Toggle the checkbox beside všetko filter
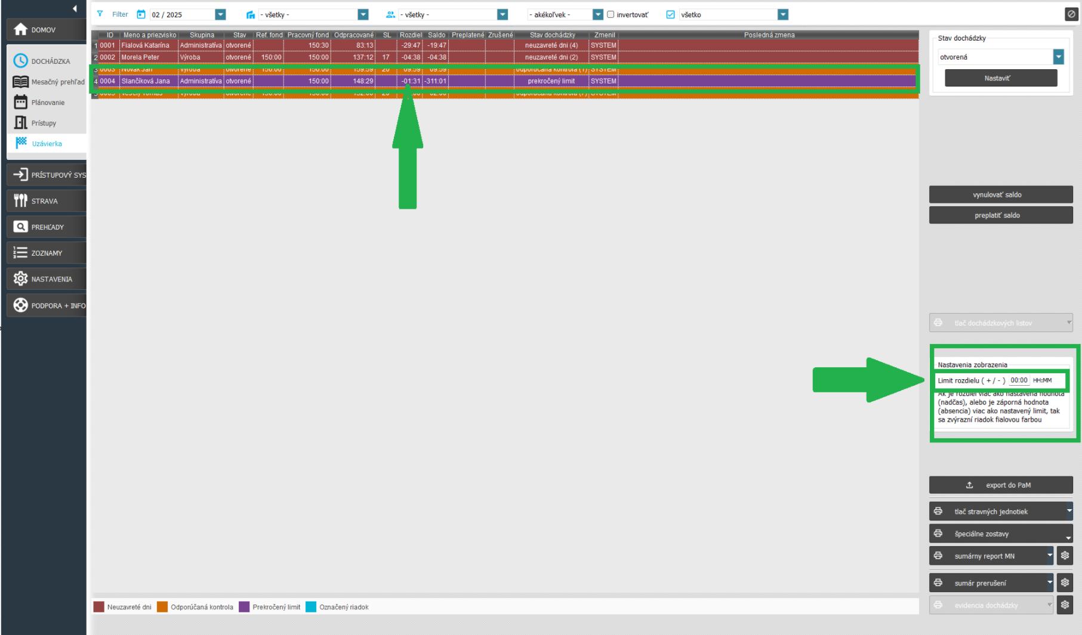The height and width of the screenshot is (635, 1082). (670, 14)
